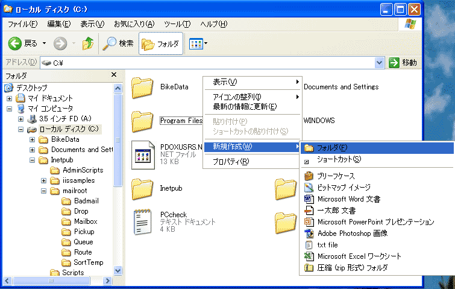The height and width of the screenshot is (289, 455).
Task: Open 表示(V) submenu in context menu
Action: (x=252, y=82)
